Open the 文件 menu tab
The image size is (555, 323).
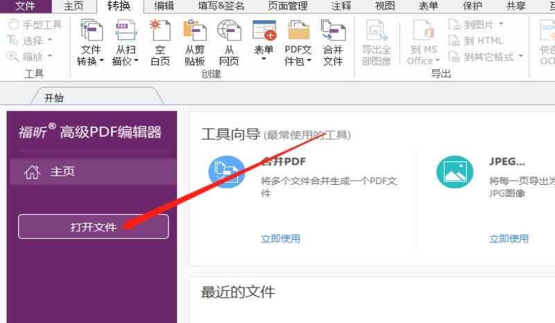point(26,6)
